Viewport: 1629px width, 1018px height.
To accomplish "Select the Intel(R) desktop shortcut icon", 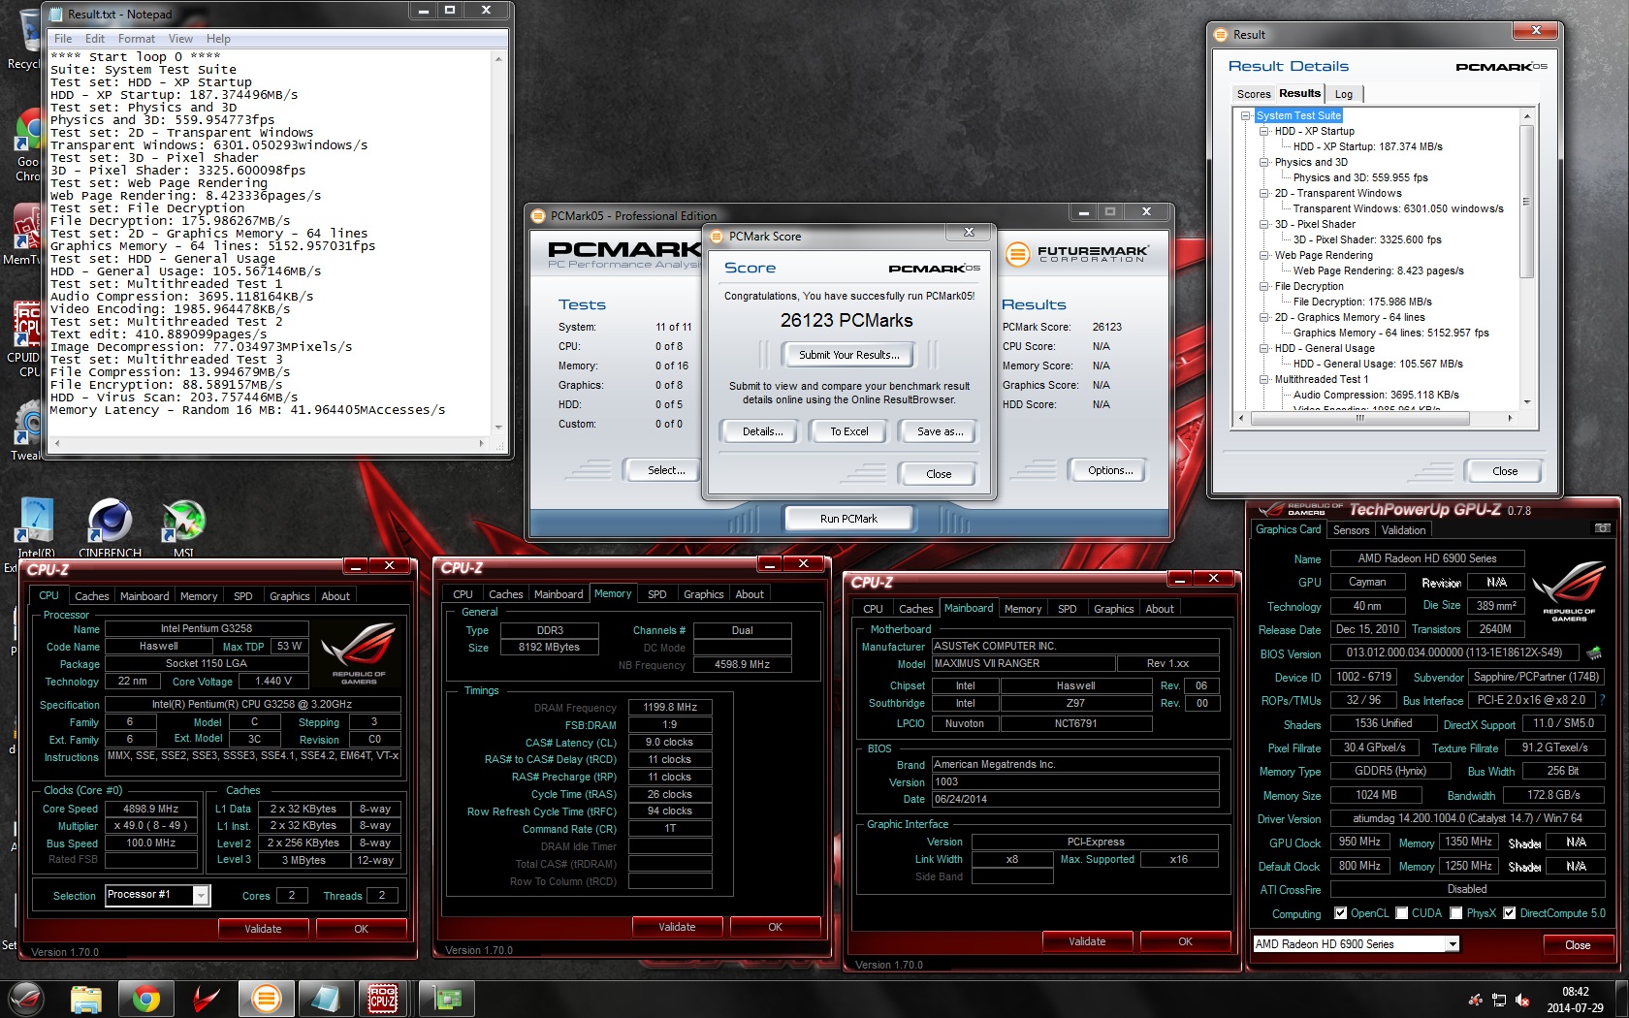I will tap(36, 528).
